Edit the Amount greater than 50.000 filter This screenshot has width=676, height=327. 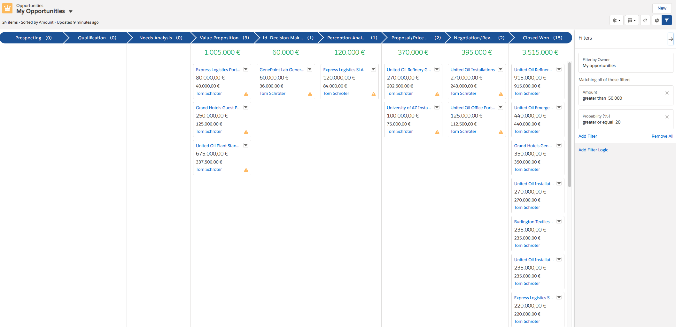tap(626, 95)
